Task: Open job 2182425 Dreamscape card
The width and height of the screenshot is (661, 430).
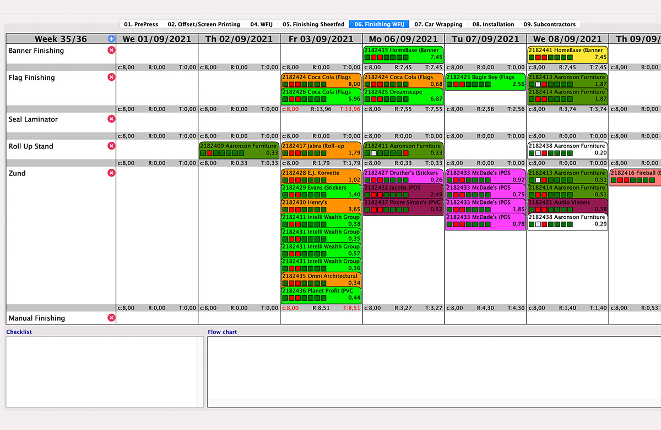Action: click(403, 96)
